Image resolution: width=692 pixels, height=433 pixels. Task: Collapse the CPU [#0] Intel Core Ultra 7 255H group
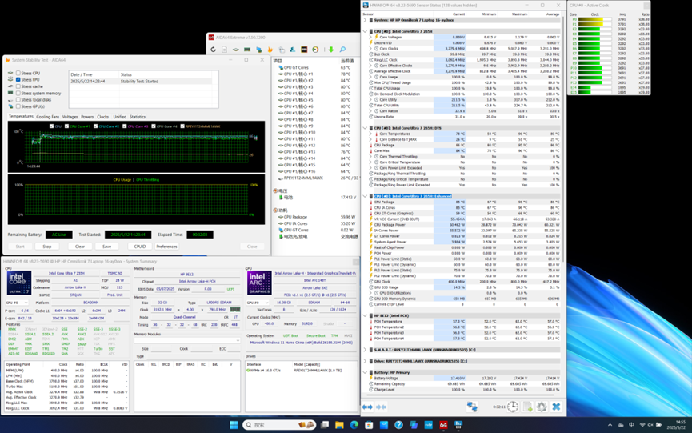pyautogui.click(x=366, y=31)
